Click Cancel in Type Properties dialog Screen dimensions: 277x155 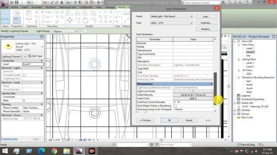pyautogui.click(x=189, y=120)
